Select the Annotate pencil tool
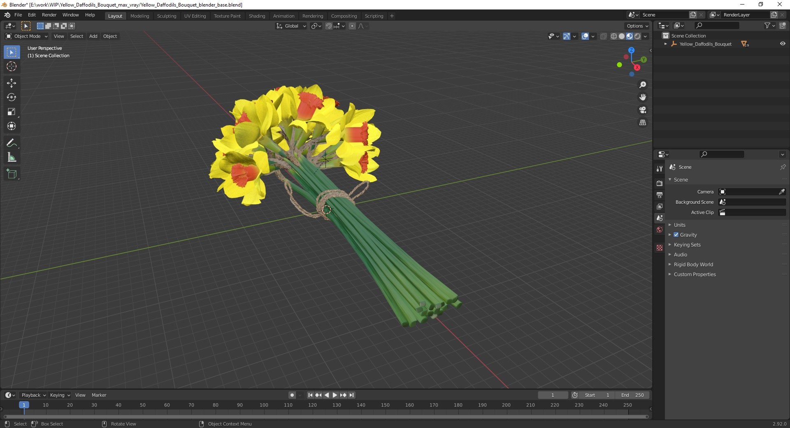The width and height of the screenshot is (790, 428). 12,143
